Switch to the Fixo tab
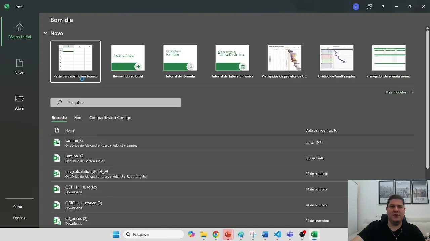Screen dimensions: 430x241 [x=78, y=118]
